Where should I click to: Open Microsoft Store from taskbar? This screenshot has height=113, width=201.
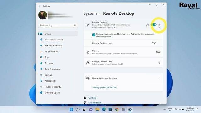coord(110,110)
